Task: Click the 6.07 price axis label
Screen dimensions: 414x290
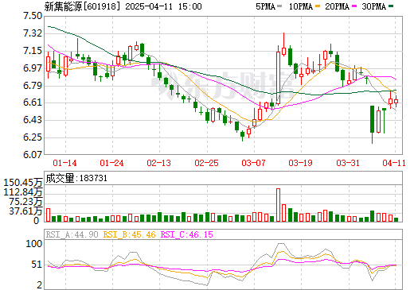Action: tap(33, 154)
